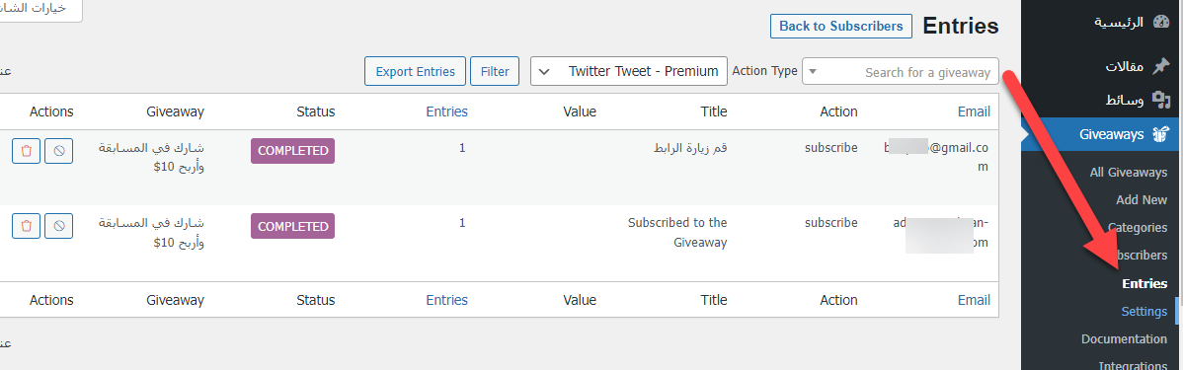This screenshot has width=1183, height=370.
Task: Click the Giveaways gift icon in sidebar
Action: coord(1159,135)
